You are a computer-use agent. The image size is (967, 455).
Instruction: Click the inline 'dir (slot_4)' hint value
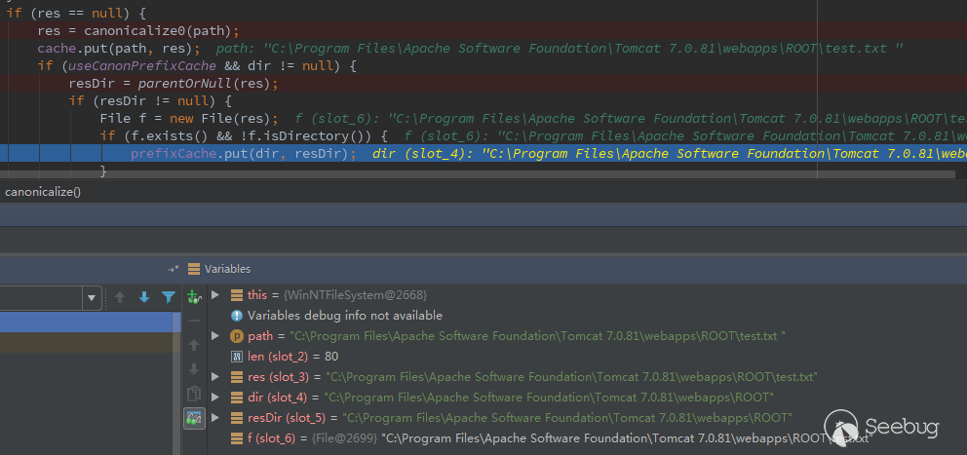[x=670, y=154]
